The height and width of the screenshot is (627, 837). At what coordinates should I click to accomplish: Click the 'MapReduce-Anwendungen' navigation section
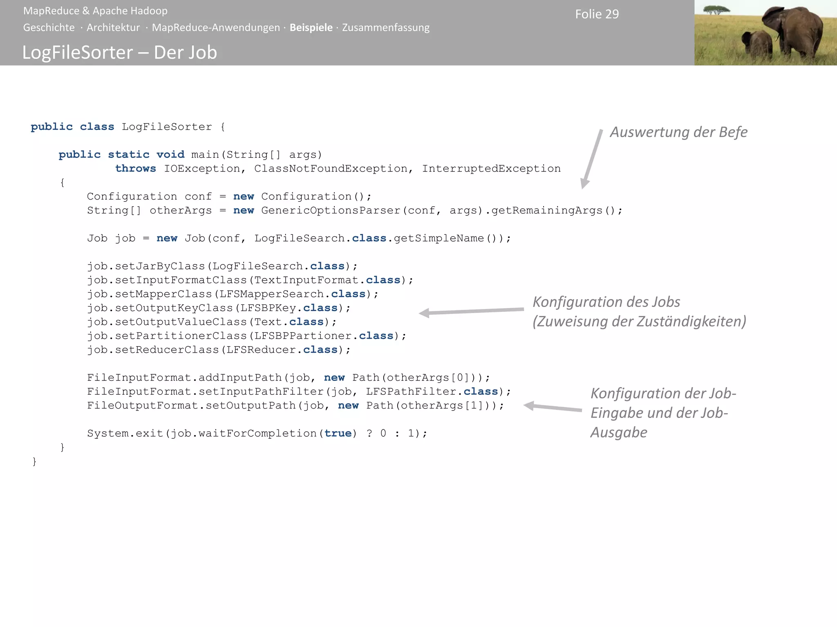216,28
